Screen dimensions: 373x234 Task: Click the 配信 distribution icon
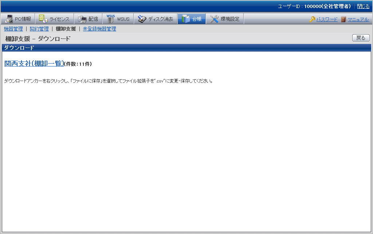click(x=82, y=19)
